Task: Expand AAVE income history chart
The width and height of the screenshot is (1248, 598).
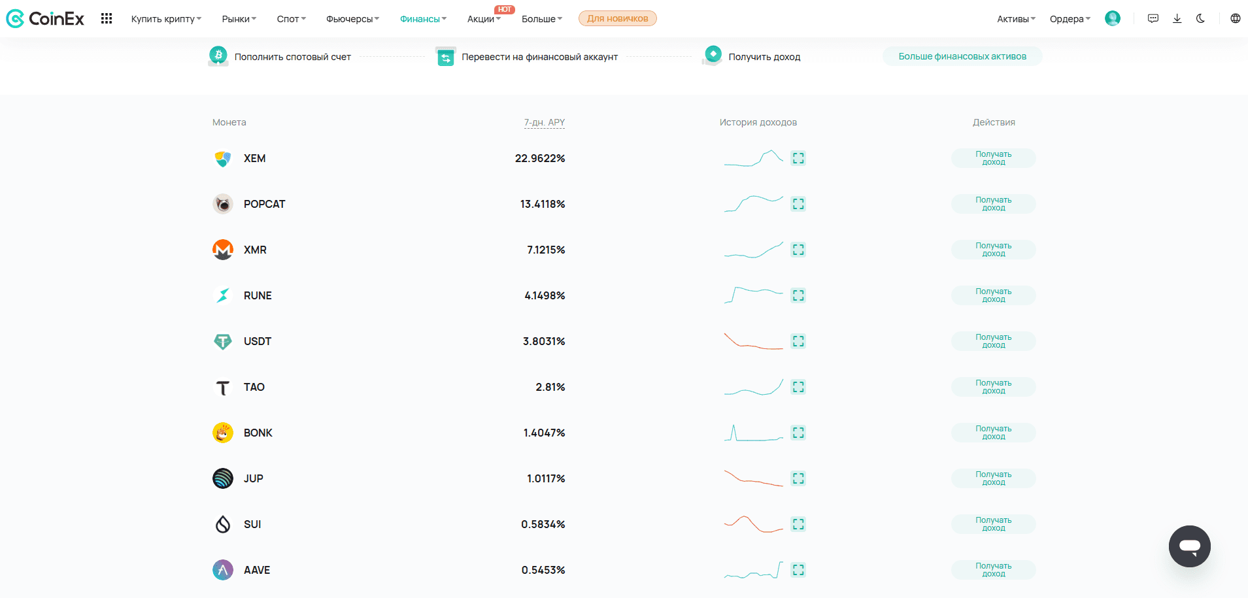Action: tap(798, 570)
